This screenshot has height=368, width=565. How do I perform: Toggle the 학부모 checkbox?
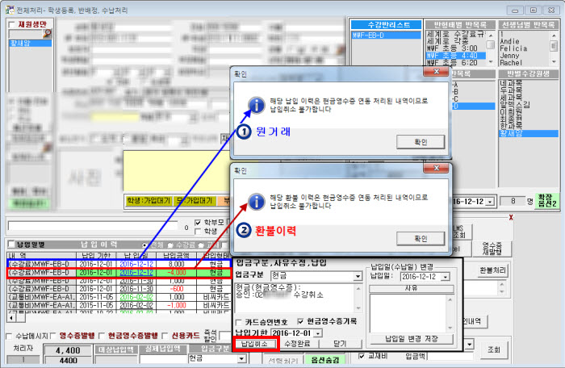point(198,223)
